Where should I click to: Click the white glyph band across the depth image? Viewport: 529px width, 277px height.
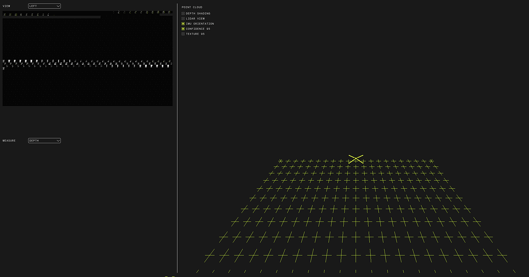(87, 63)
